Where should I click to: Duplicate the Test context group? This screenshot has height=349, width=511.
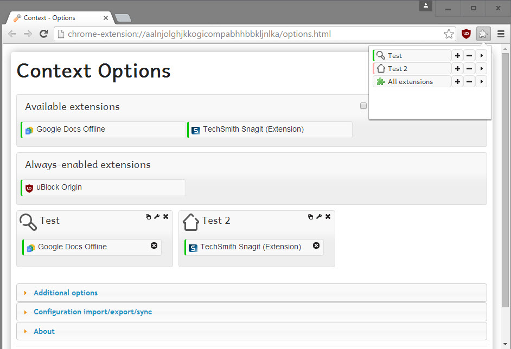click(148, 217)
